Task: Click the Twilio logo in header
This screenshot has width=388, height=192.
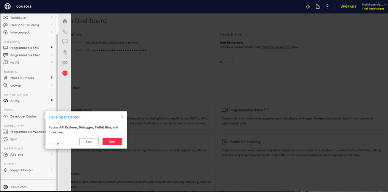Action: pyautogui.click(x=8, y=7)
